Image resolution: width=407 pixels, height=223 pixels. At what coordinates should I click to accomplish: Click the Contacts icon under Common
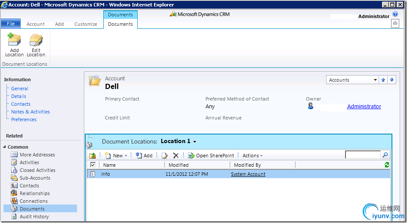[14, 186]
